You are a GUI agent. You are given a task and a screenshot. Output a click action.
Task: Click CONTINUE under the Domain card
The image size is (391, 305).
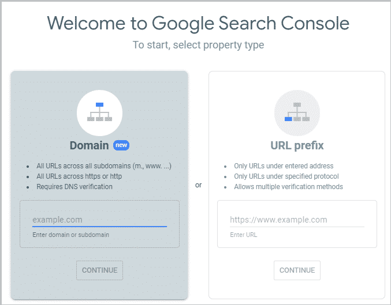[99, 270]
